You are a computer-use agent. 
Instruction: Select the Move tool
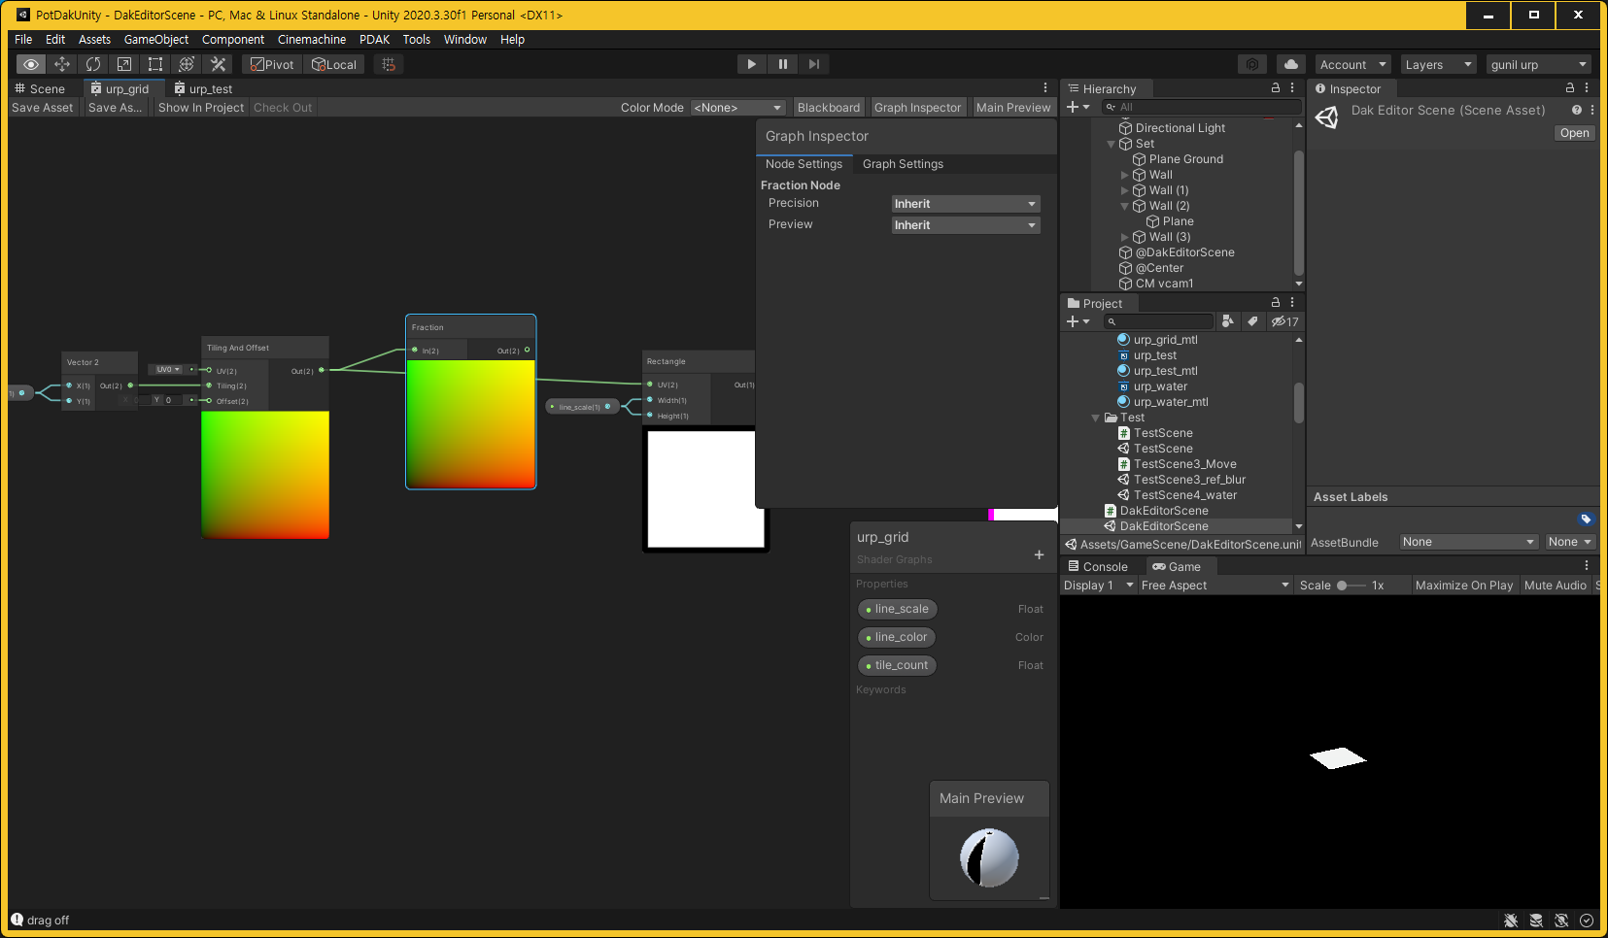(62, 64)
